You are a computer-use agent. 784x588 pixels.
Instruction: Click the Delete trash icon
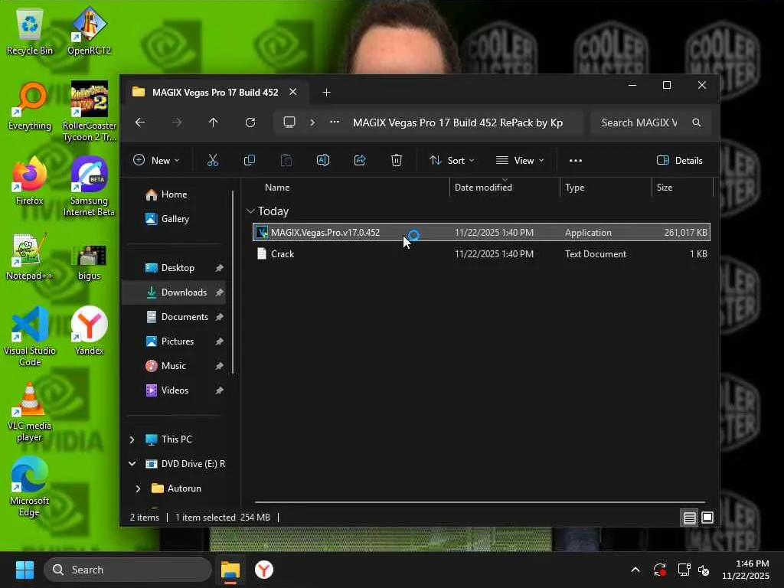397,160
